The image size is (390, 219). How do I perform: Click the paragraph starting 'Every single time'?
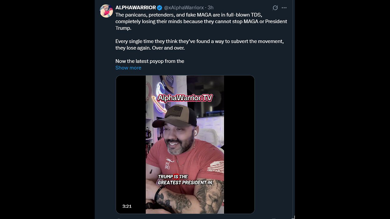pos(199,45)
